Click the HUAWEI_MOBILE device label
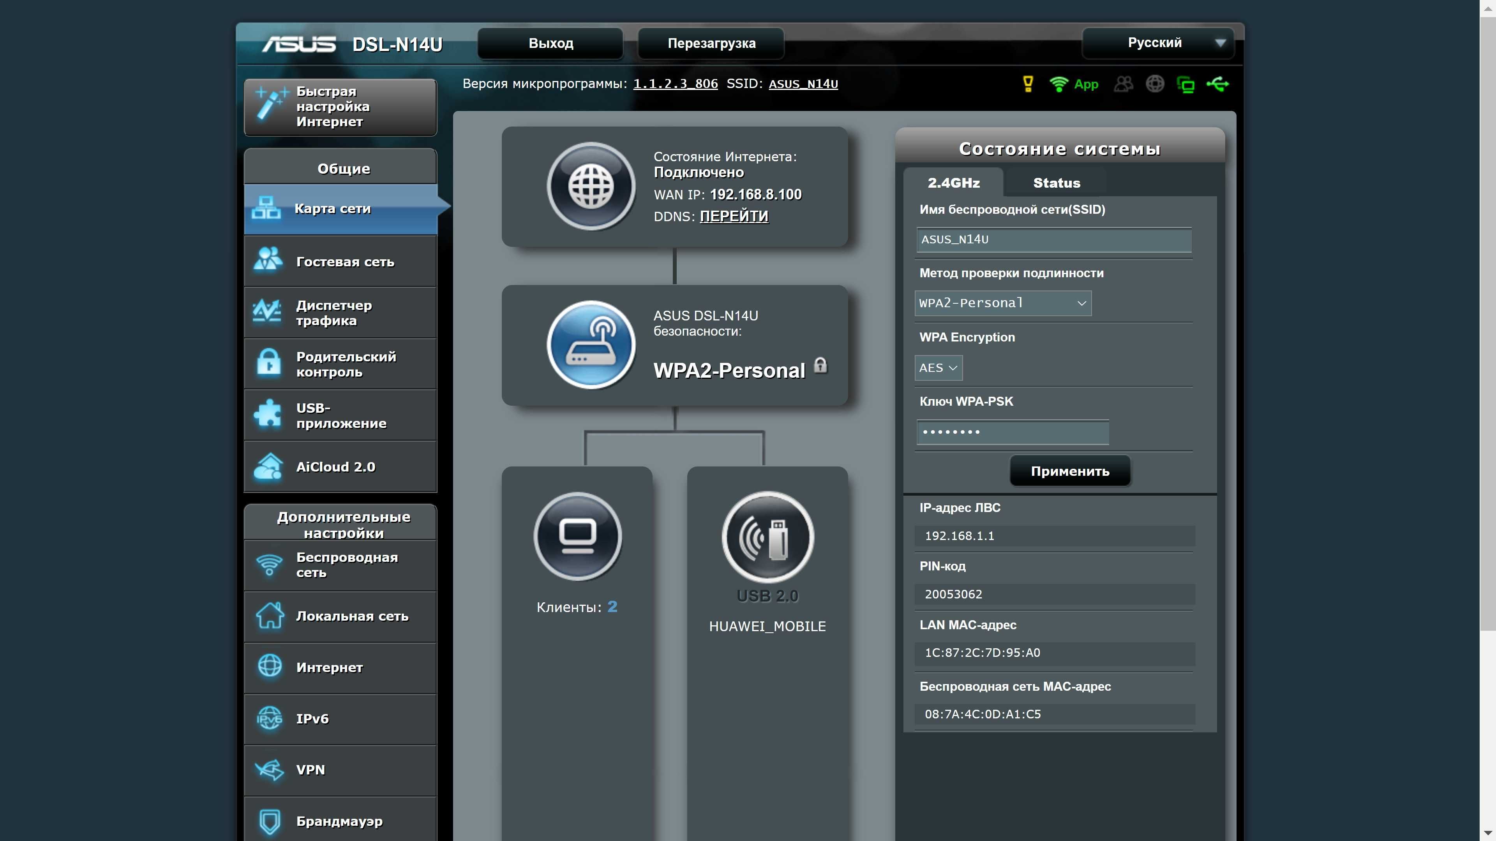The image size is (1496, 841). pyautogui.click(x=767, y=626)
